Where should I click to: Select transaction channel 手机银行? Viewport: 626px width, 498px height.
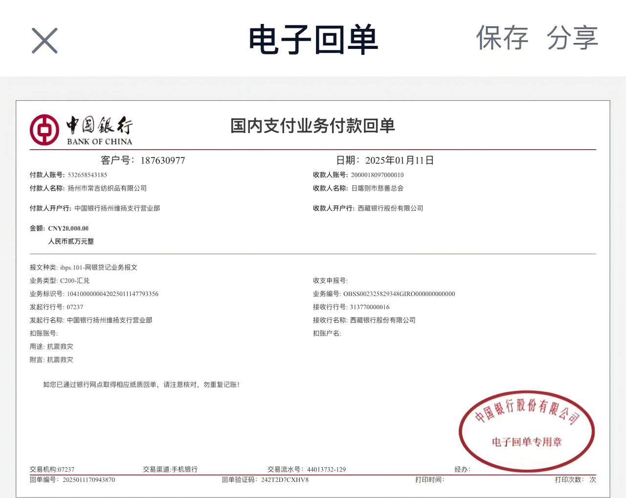[184, 470]
